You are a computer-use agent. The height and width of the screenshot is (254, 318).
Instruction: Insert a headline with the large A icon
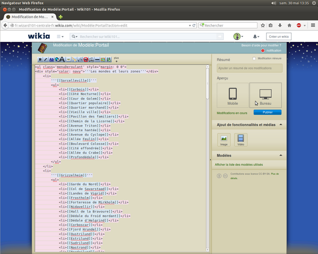pos(63,60)
